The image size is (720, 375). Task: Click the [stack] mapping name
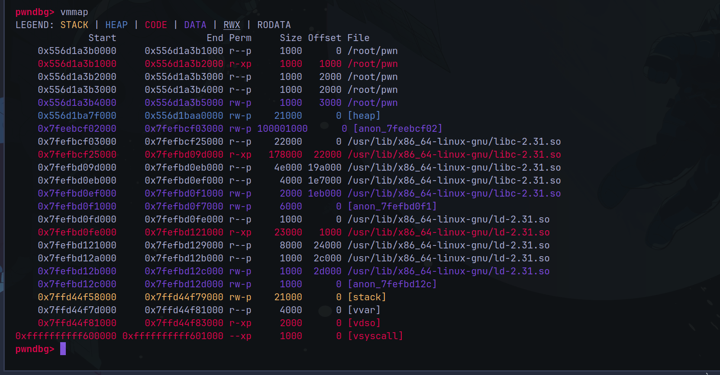click(x=367, y=297)
